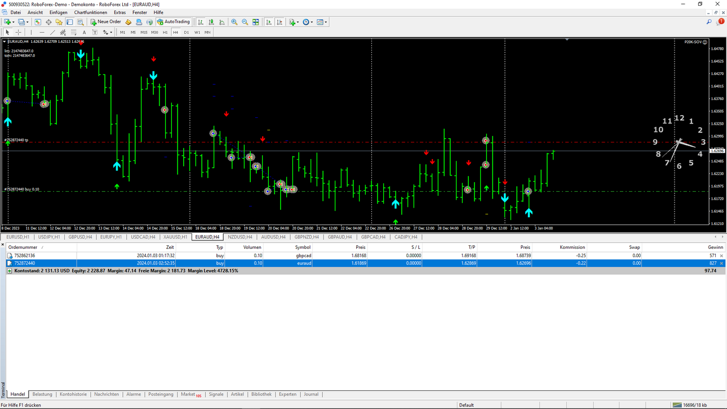Zoom out of the chart
Image resolution: width=727 pixels, height=409 pixels.
245,22
